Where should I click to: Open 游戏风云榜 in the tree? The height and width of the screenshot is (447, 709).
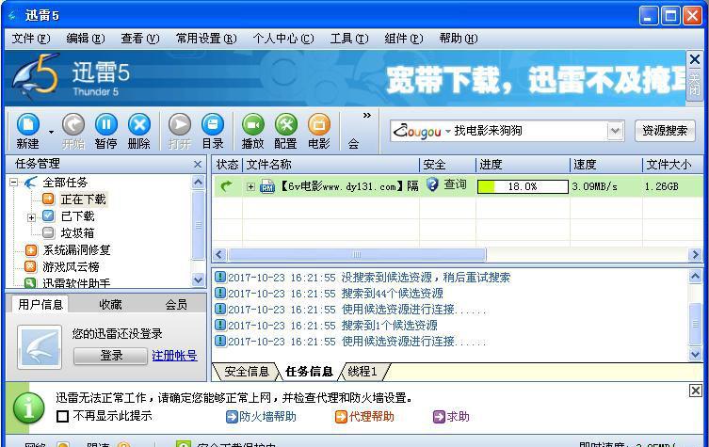point(71,266)
